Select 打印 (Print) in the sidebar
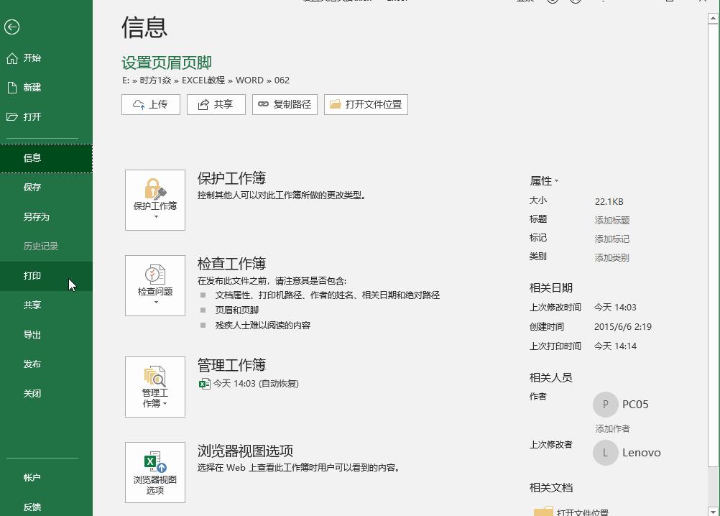The width and height of the screenshot is (720, 516). [32, 275]
